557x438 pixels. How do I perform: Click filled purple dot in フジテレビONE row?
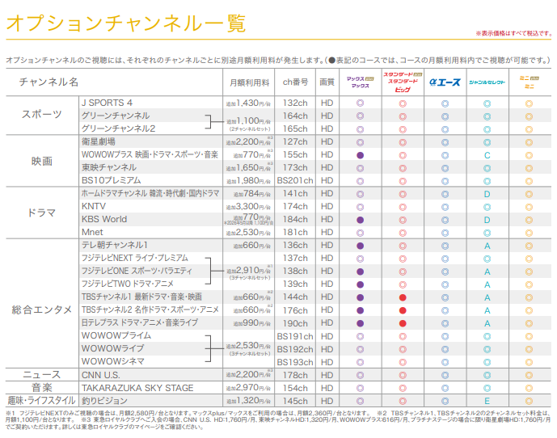pyautogui.click(x=361, y=272)
